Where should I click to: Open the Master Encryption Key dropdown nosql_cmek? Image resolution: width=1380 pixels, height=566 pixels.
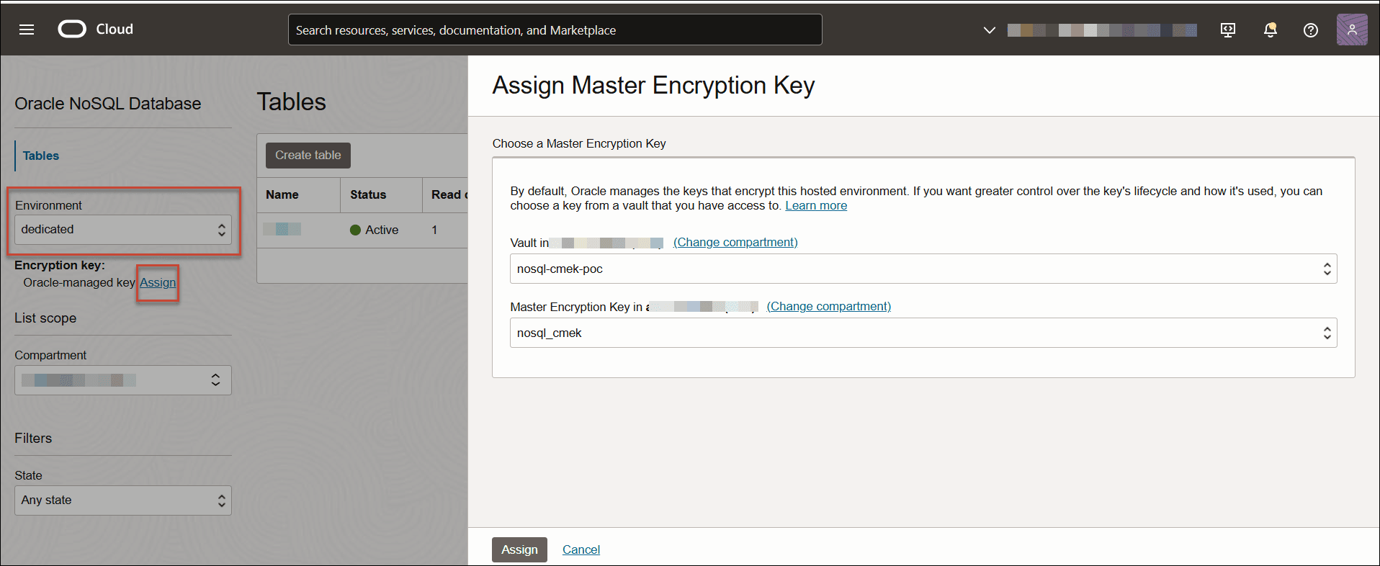[923, 333]
